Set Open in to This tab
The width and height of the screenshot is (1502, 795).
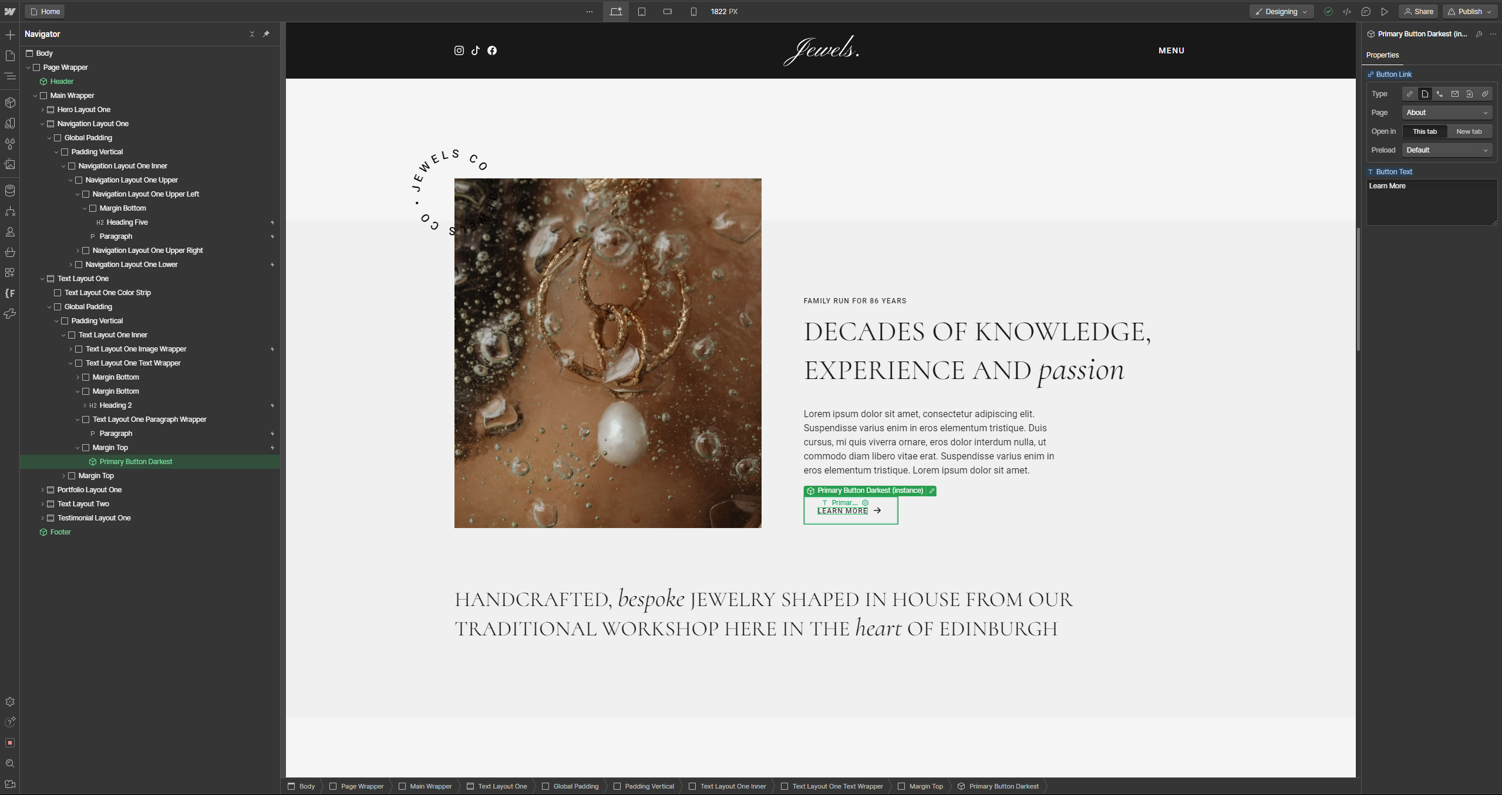click(x=1424, y=131)
